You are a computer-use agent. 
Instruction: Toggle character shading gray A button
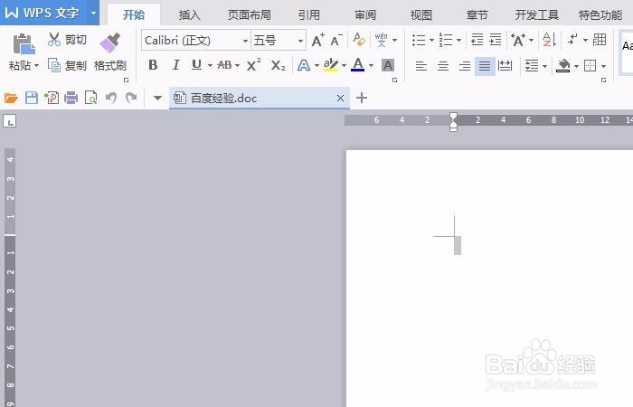click(x=388, y=65)
